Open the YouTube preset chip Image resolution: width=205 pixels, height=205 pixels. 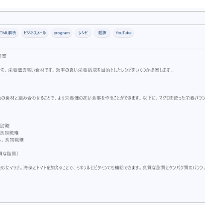pos(123,33)
